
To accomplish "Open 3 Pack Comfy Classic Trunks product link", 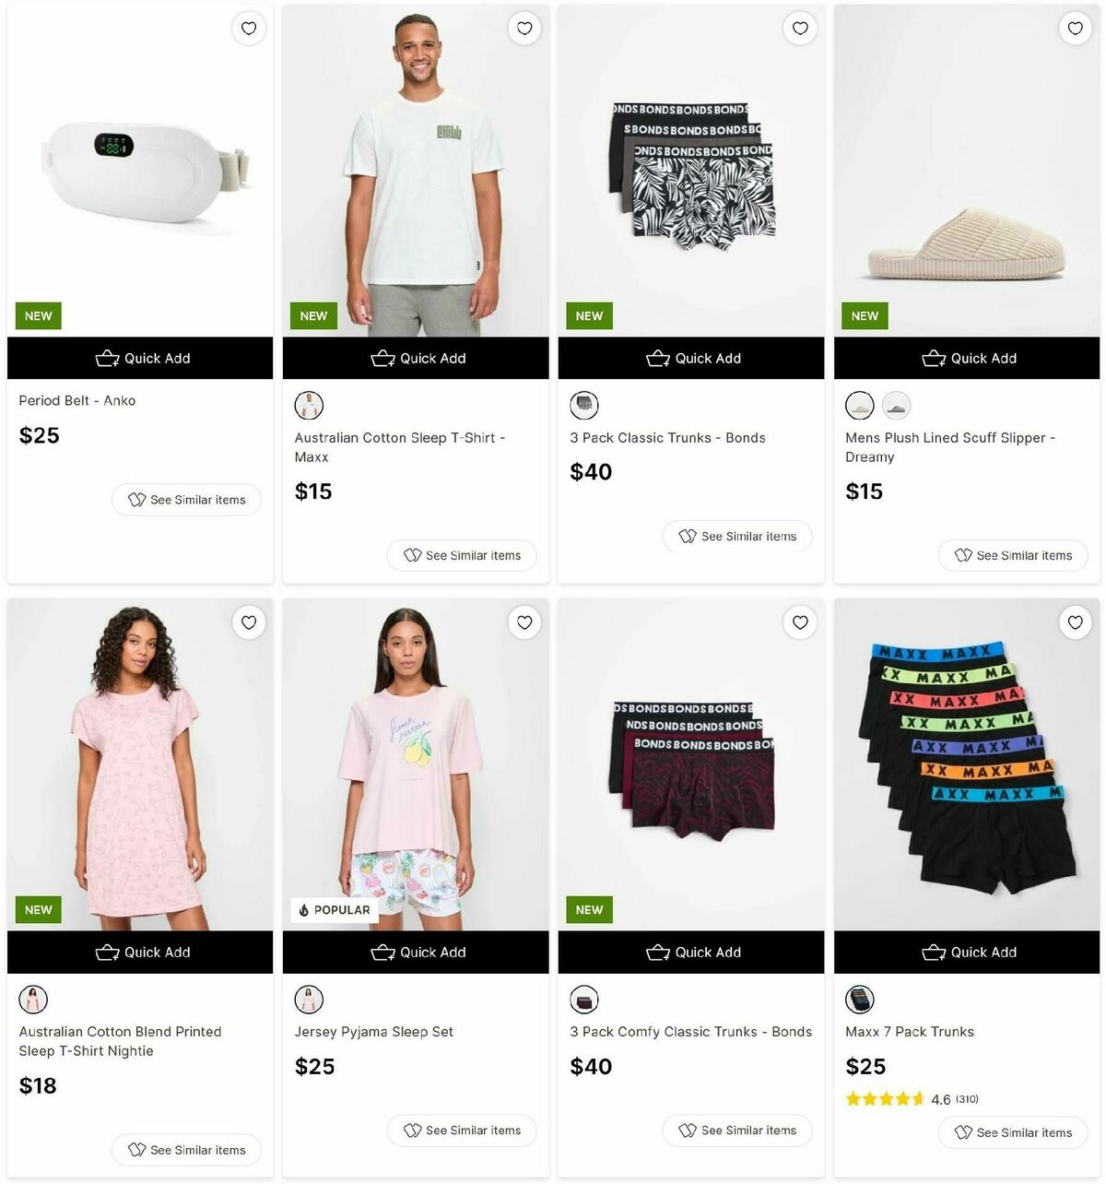I will tap(690, 1032).
